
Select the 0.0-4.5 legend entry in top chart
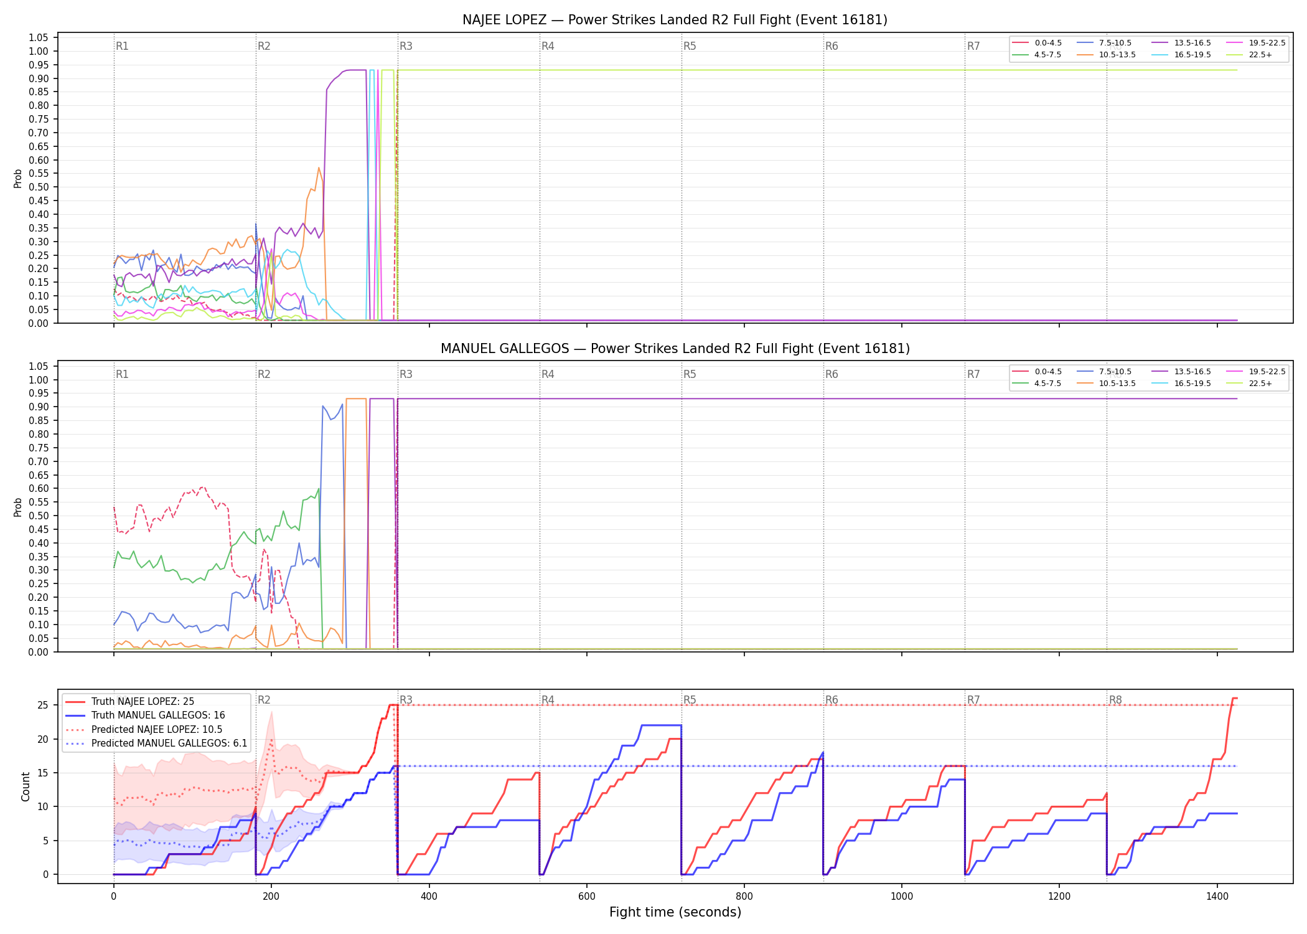pos(1037,43)
